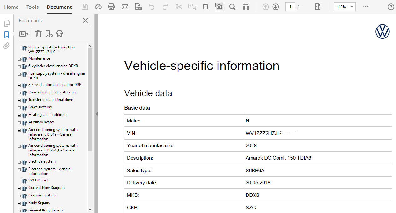
Task: Click the page number input field
Action: click(x=290, y=7)
